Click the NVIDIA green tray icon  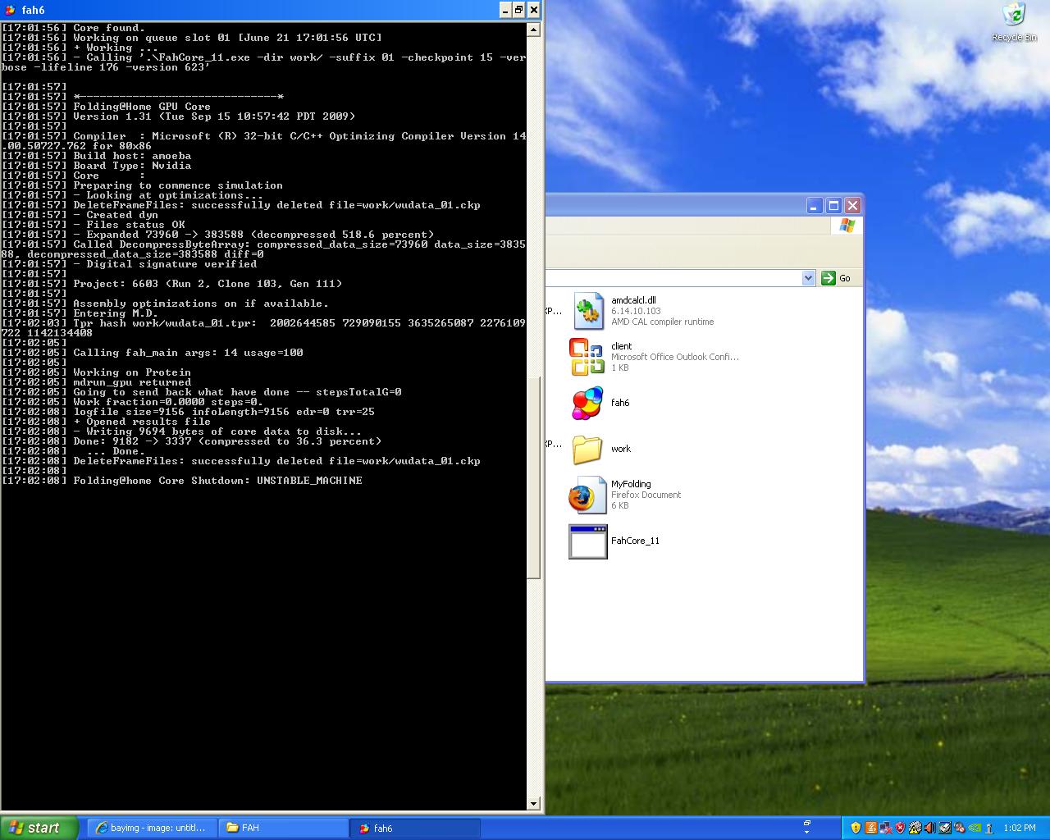(975, 828)
